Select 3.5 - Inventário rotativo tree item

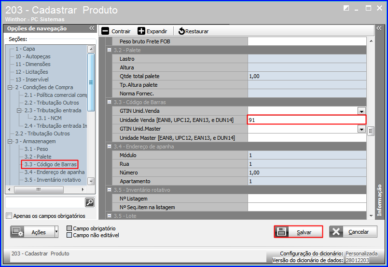click(x=53, y=180)
